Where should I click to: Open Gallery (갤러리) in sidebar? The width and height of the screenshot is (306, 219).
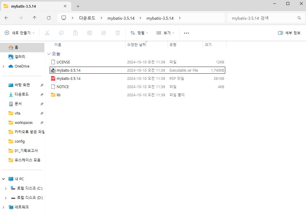[22, 57]
